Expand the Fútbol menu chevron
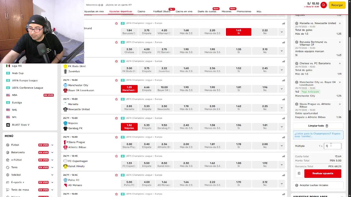 coord(52,145)
